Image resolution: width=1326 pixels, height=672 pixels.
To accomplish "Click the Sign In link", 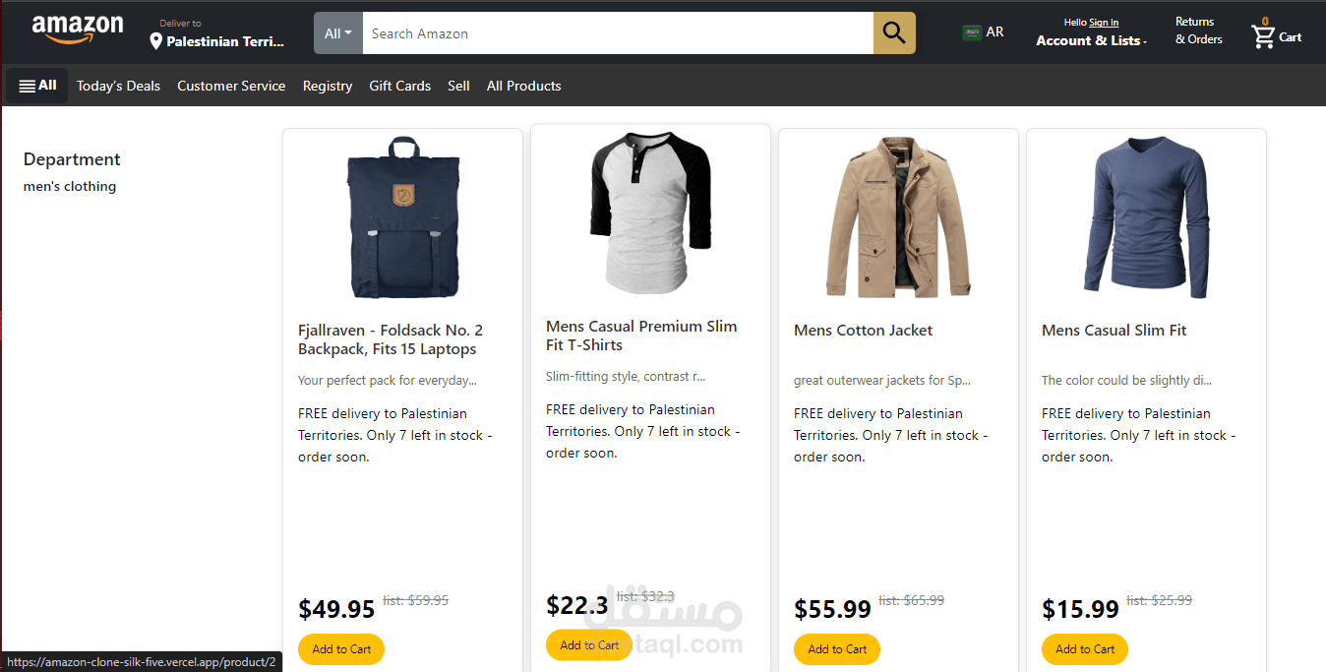I will [x=1104, y=23].
